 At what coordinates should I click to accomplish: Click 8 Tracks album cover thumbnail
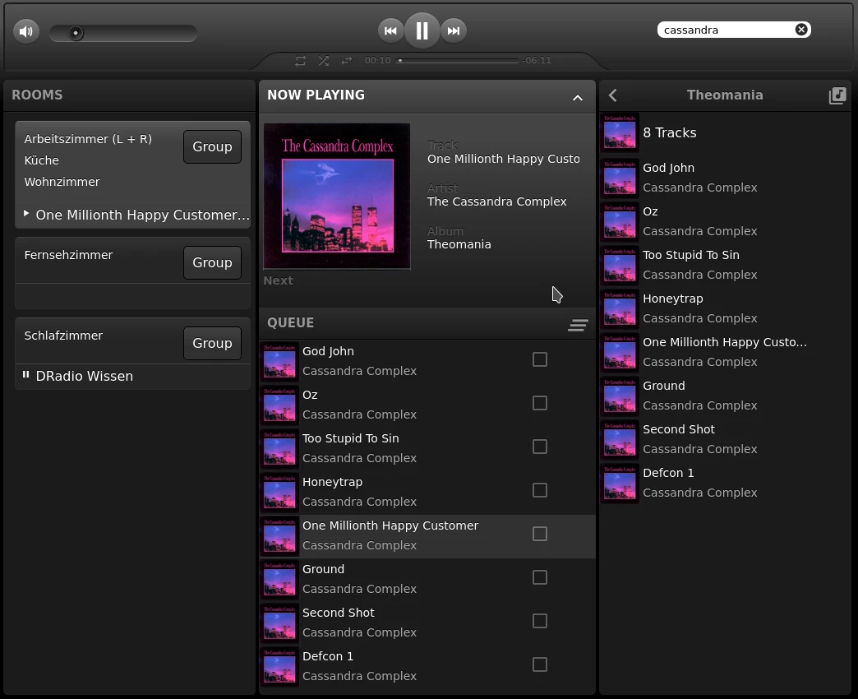[620, 133]
